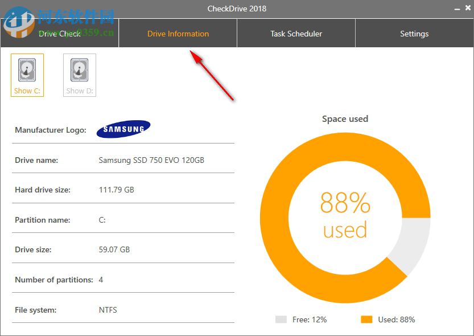Switch to the Drive Check tab
Viewport: 474px width, 336px height.
point(60,34)
